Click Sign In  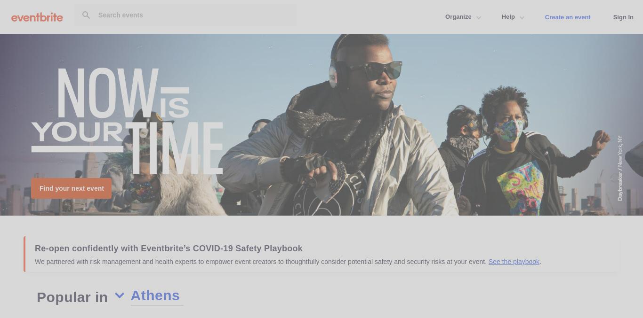pos(623,17)
